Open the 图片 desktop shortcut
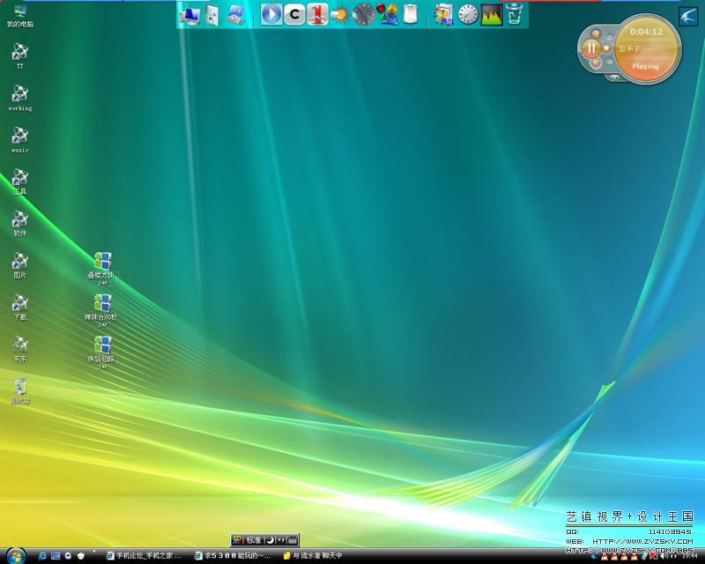Viewport: 705px width, 564px height. [x=19, y=265]
